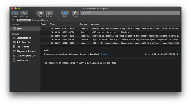Viewport: 191px width, 105px height.
Task: Click the Category QueryTask label
Action: [x=90, y=54]
